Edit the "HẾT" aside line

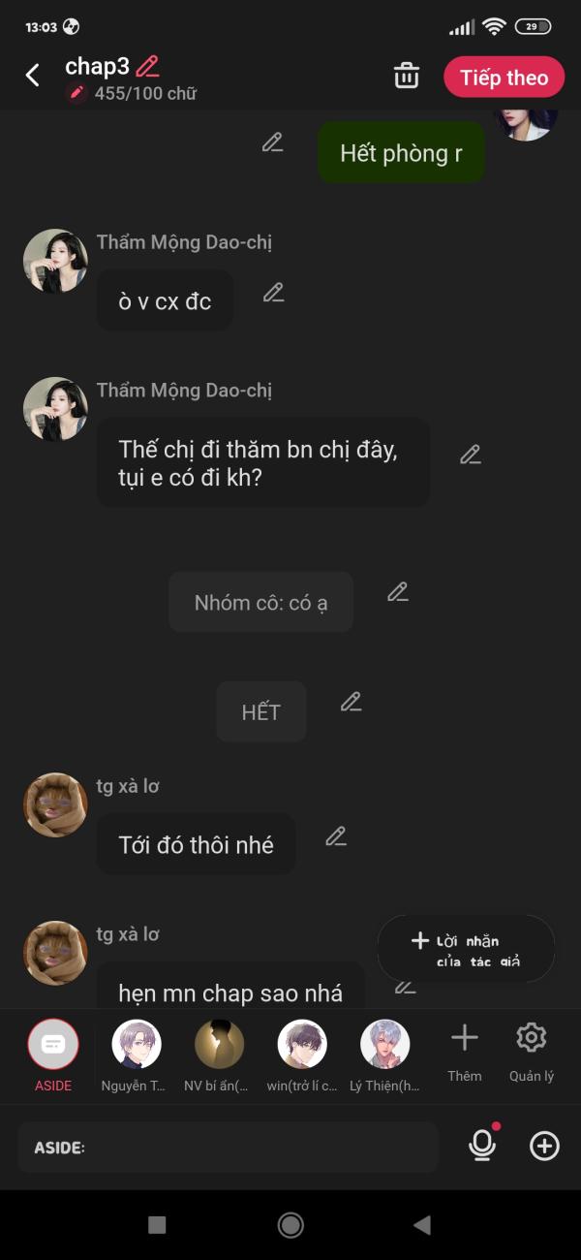coord(351,703)
